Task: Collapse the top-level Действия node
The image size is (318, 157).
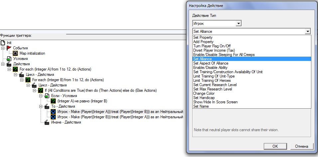Action: point(3,64)
